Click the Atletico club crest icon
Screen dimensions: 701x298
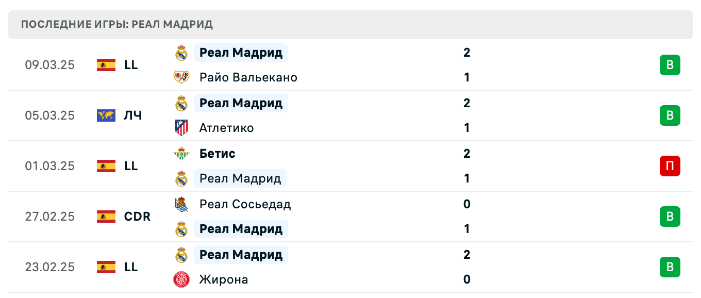click(x=181, y=128)
